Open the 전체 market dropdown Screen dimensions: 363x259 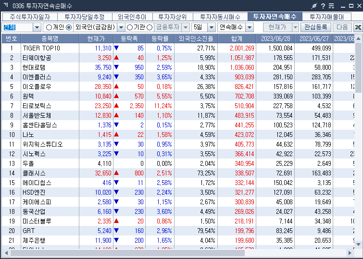(x=37, y=27)
